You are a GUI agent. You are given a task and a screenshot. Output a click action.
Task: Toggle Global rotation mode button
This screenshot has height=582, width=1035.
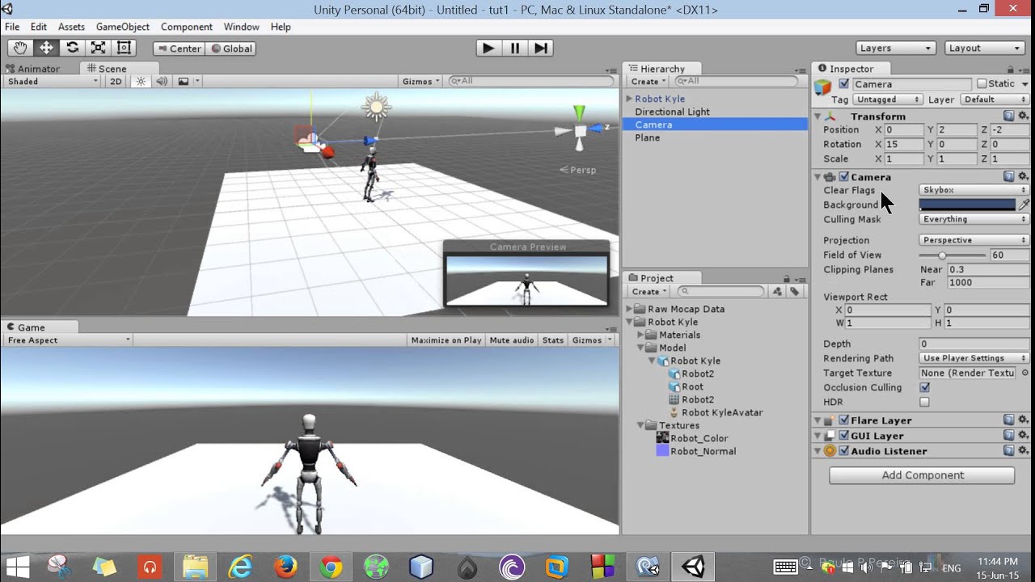coord(231,48)
